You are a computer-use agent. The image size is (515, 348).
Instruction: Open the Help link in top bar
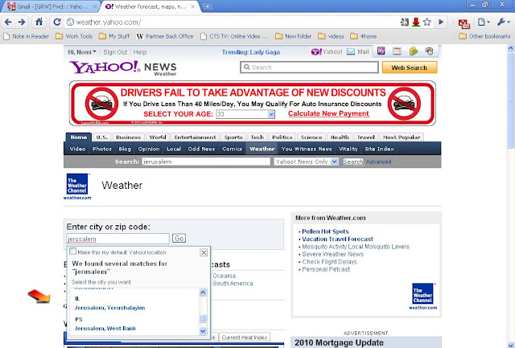coord(140,52)
